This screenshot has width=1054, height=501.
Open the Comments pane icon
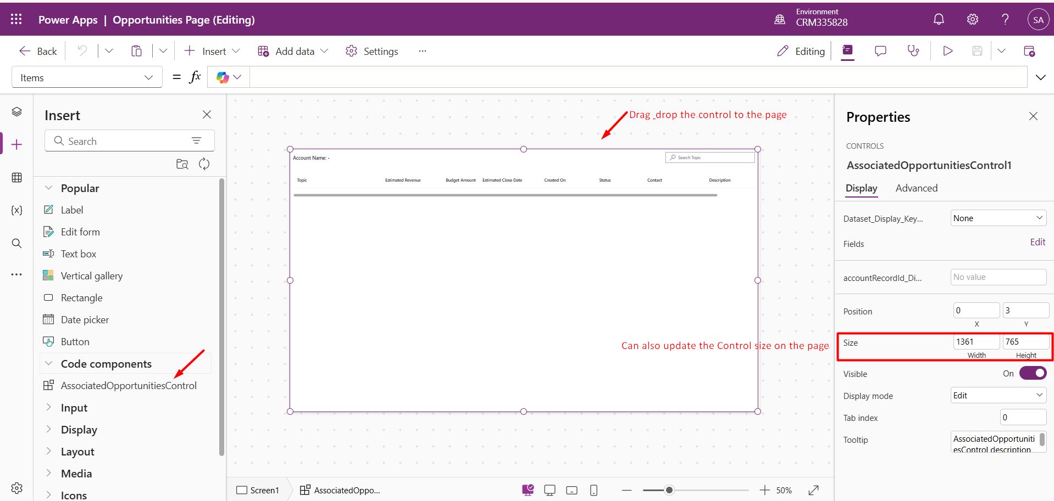pyautogui.click(x=880, y=51)
